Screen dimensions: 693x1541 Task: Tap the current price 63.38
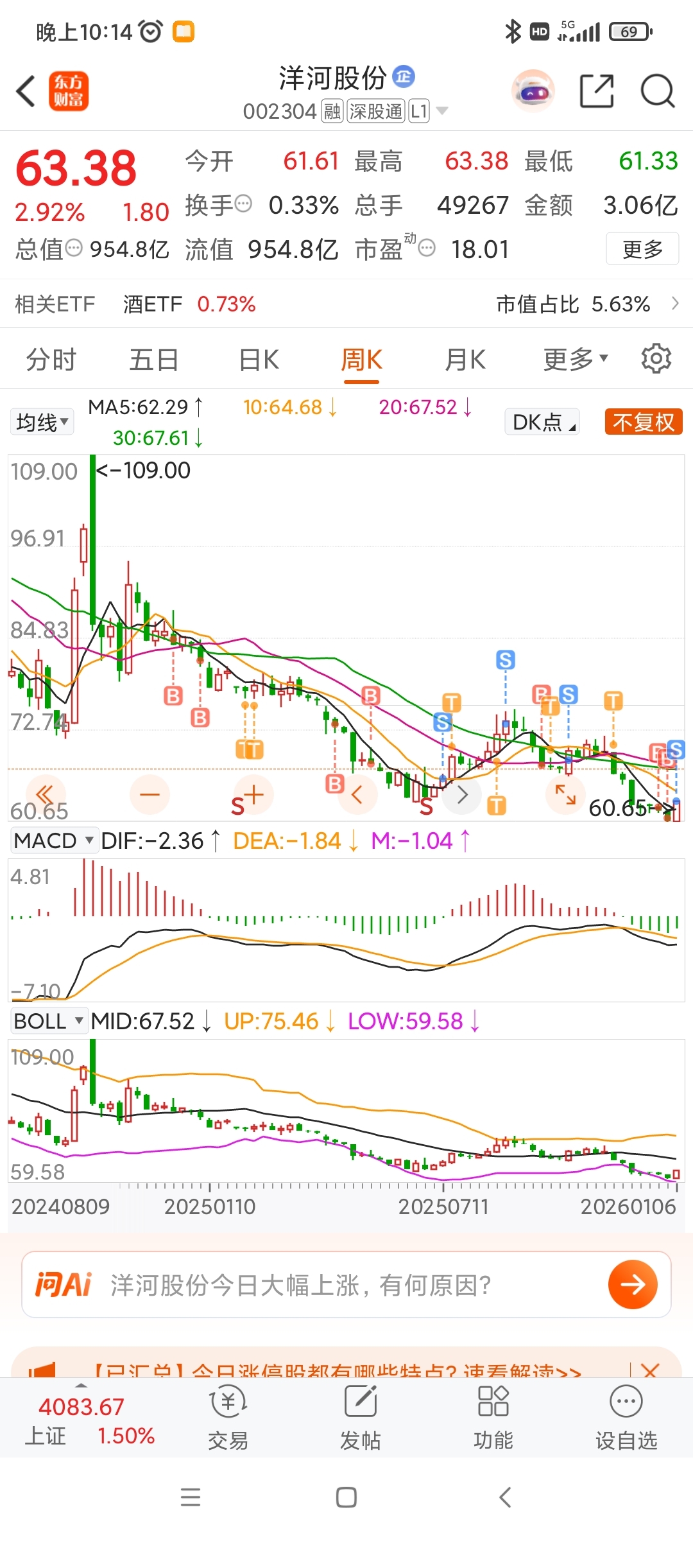pos(76,168)
